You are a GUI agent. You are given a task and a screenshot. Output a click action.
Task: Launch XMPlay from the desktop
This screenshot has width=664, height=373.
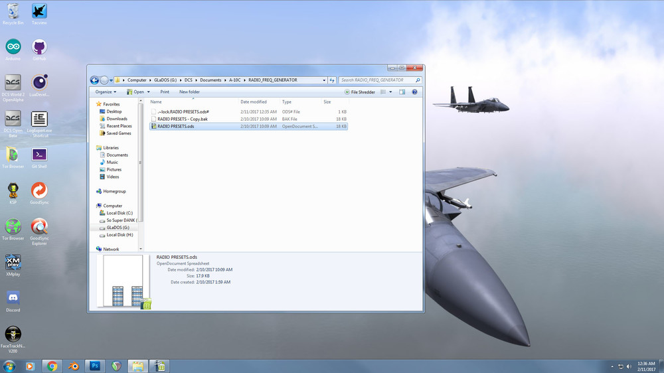[x=13, y=265]
